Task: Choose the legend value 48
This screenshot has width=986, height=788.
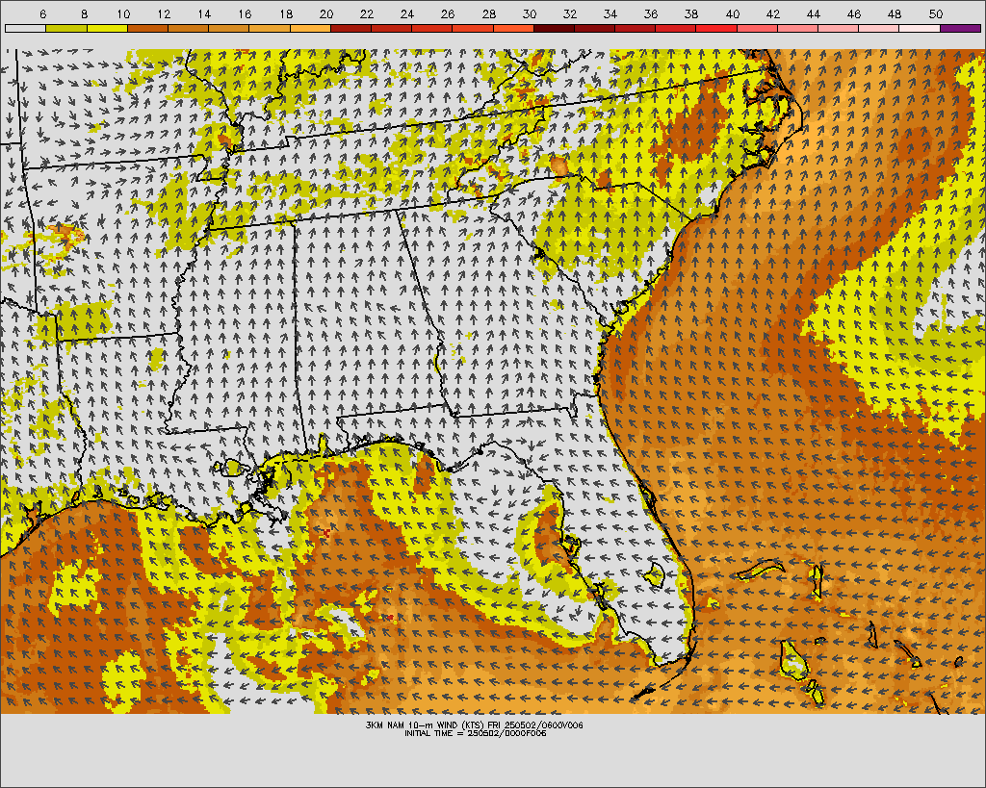Action: point(895,13)
